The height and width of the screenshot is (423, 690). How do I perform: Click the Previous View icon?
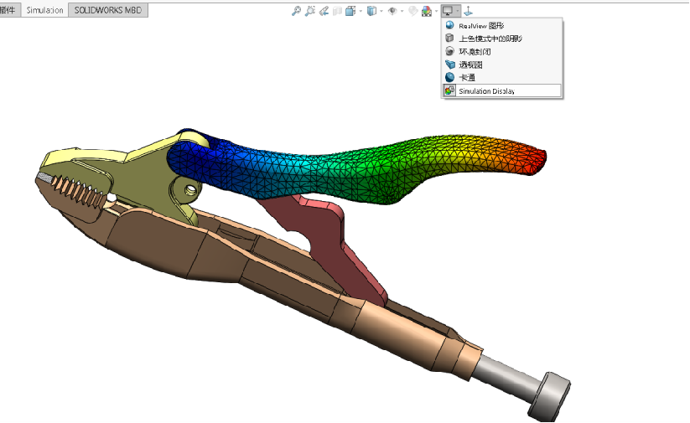tap(323, 11)
